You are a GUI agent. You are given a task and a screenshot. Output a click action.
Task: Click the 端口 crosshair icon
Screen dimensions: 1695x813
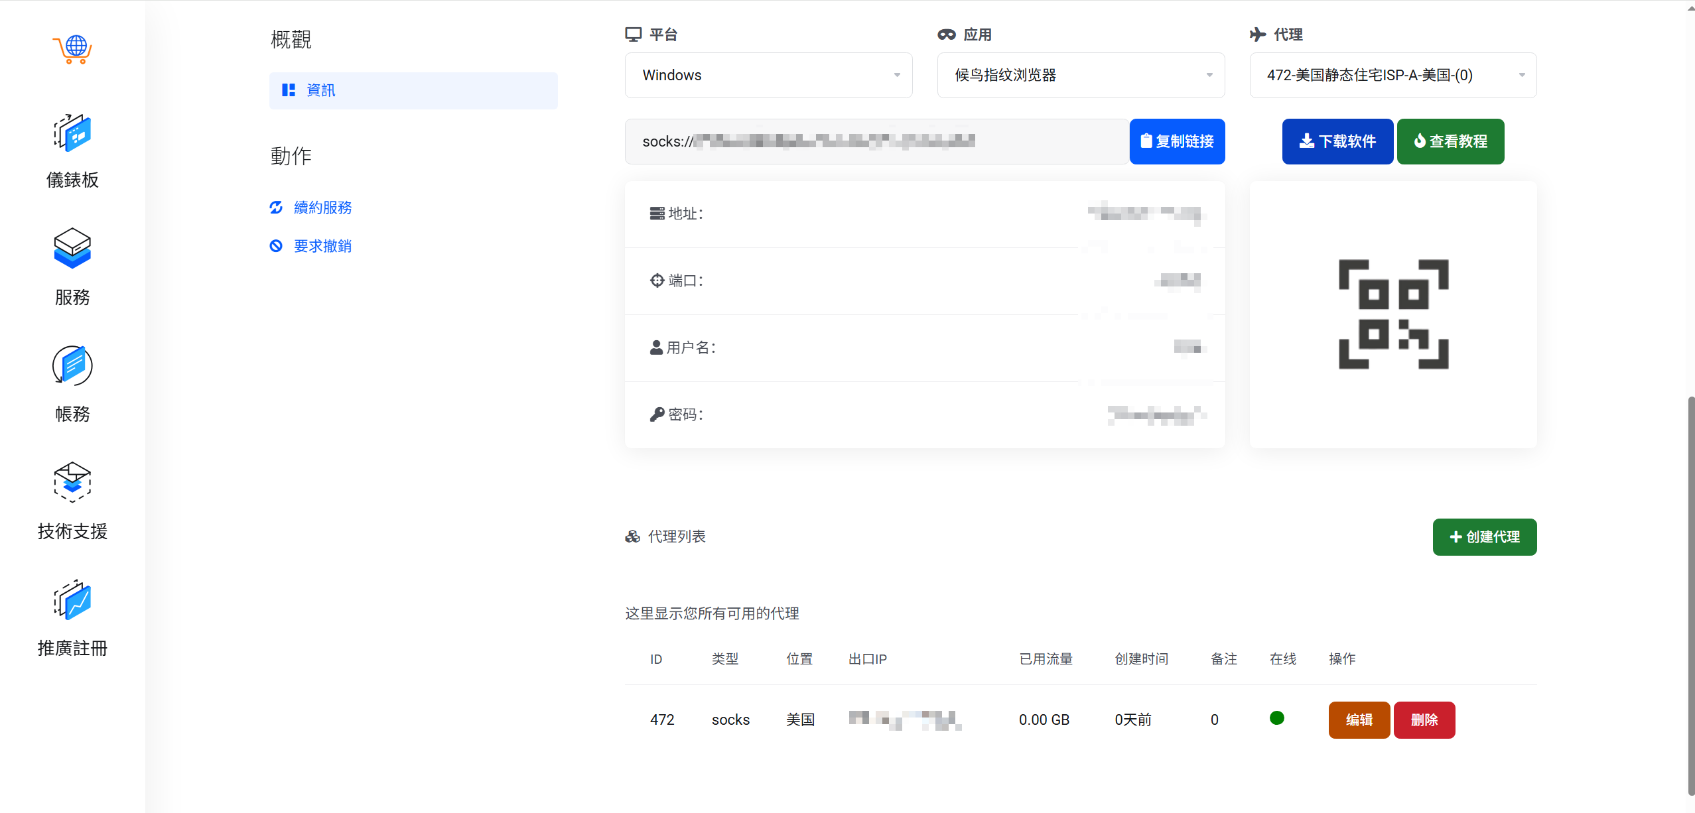[657, 281]
